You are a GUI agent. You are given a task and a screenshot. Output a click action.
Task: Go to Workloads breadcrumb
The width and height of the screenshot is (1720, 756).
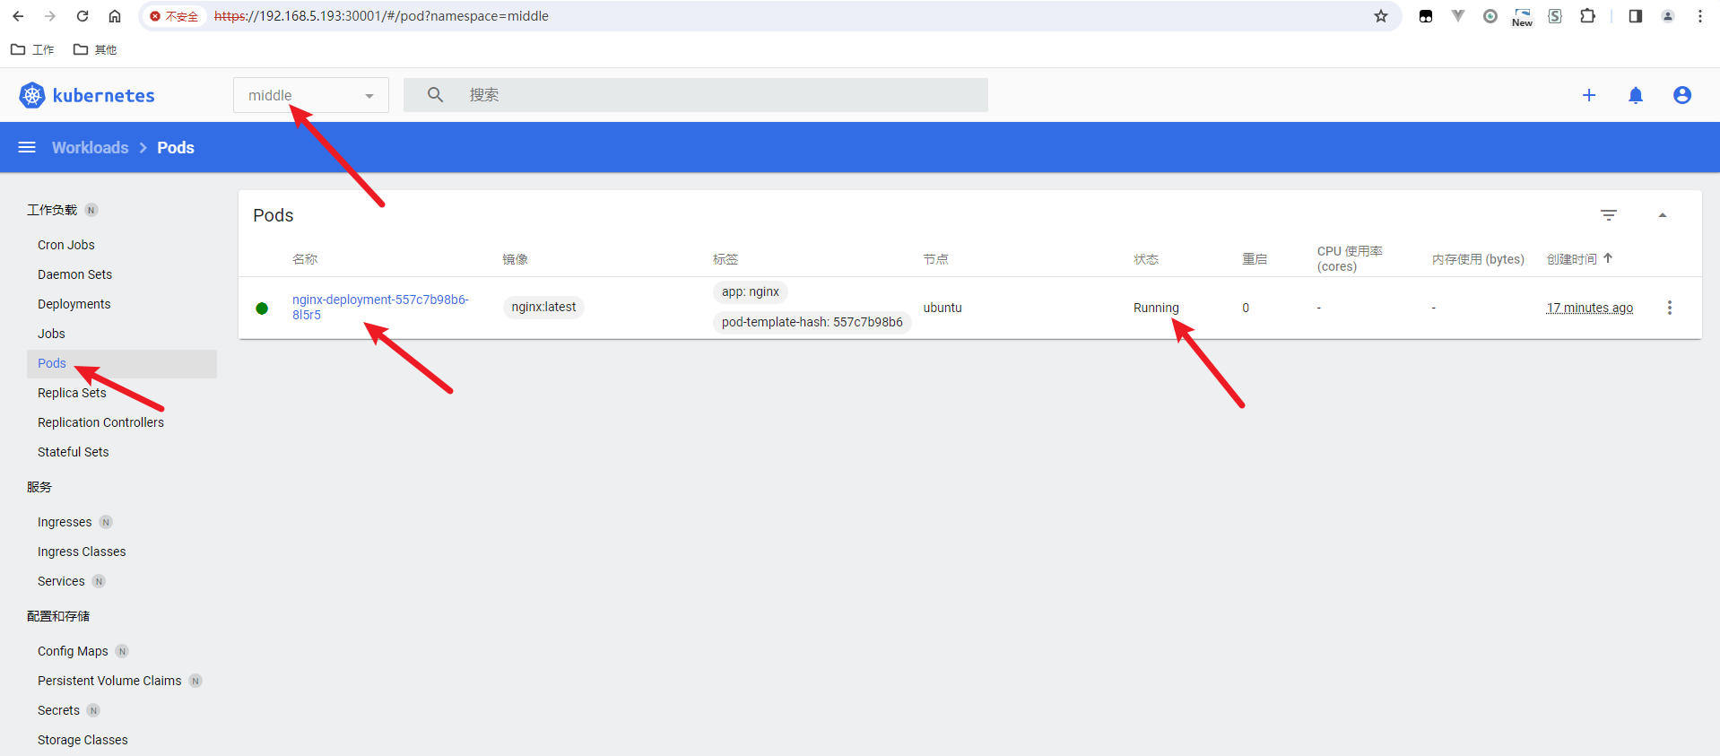[90, 147]
